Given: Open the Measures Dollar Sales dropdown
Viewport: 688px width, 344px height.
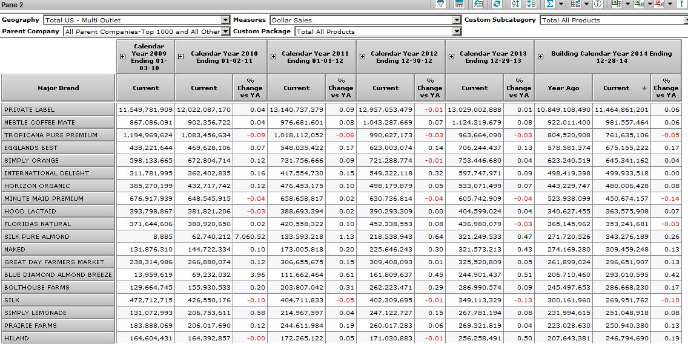Looking at the screenshot, I should tap(457, 20).
